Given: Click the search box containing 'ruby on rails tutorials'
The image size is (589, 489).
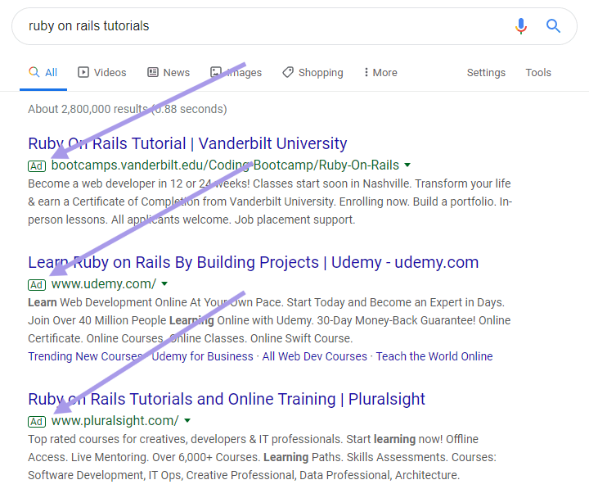Looking at the screenshot, I should point(294,26).
